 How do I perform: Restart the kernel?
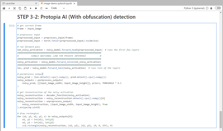click(x=41, y=8)
